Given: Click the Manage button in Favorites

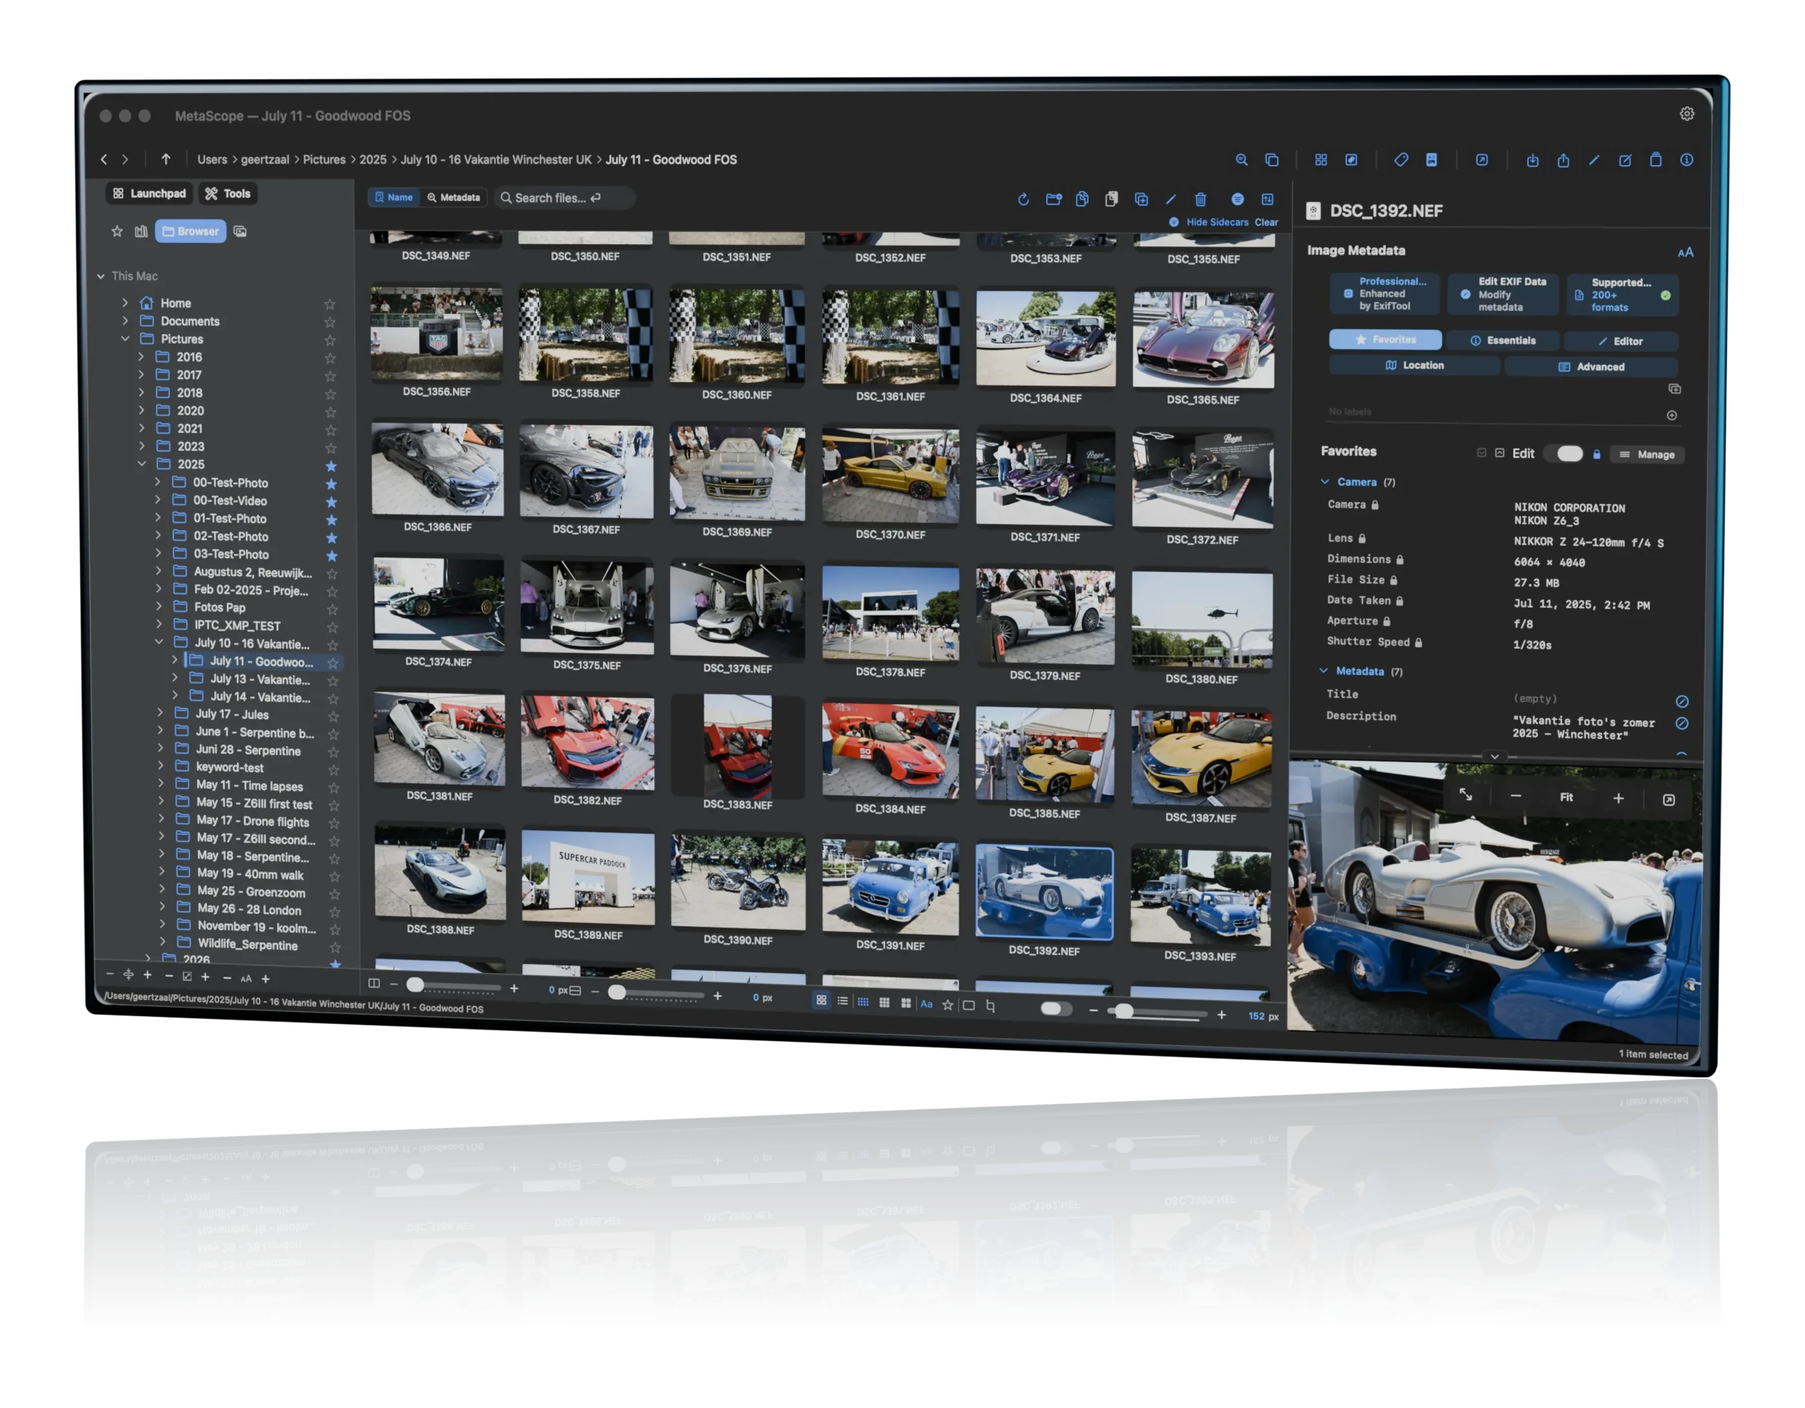Looking at the screenshot, I should [x=1647, y=454].
